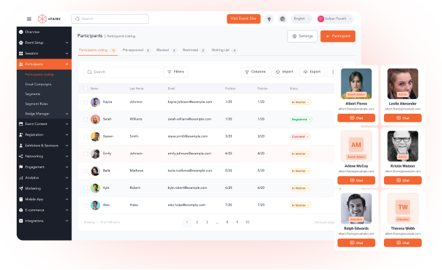Viewport: 442px width, 270px height.
Task: Open the globe icon in header
Action: (x=282, y=19)
